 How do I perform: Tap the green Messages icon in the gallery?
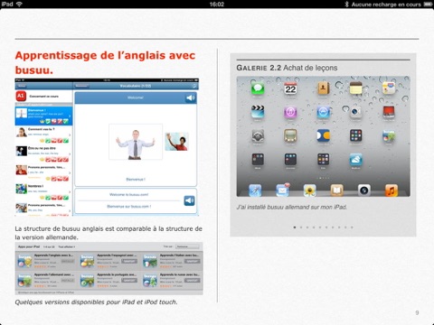coord(258,88)
